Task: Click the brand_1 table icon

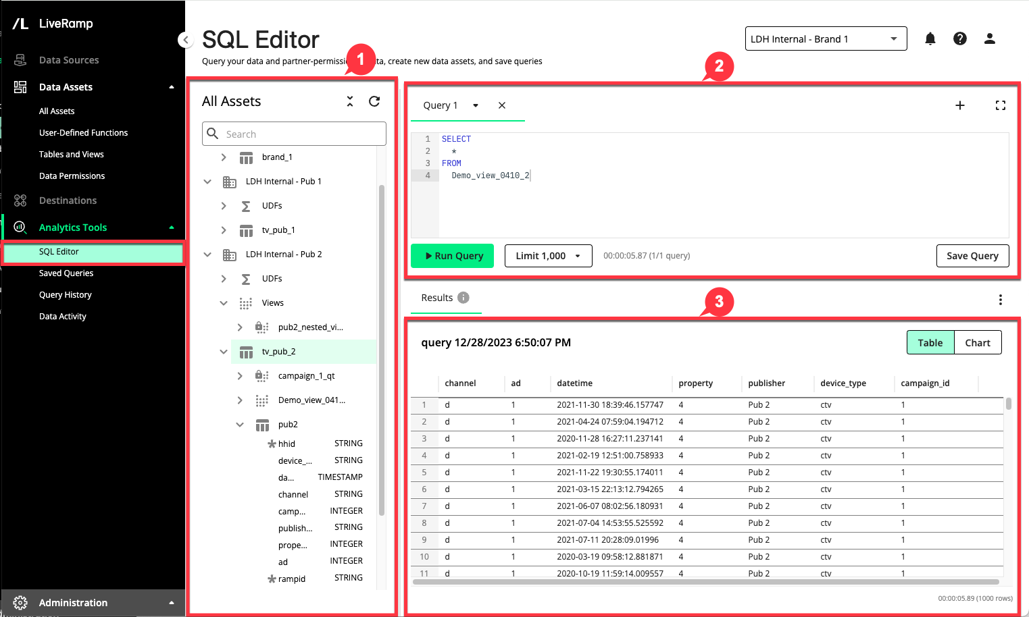Action: pos(246,158)
